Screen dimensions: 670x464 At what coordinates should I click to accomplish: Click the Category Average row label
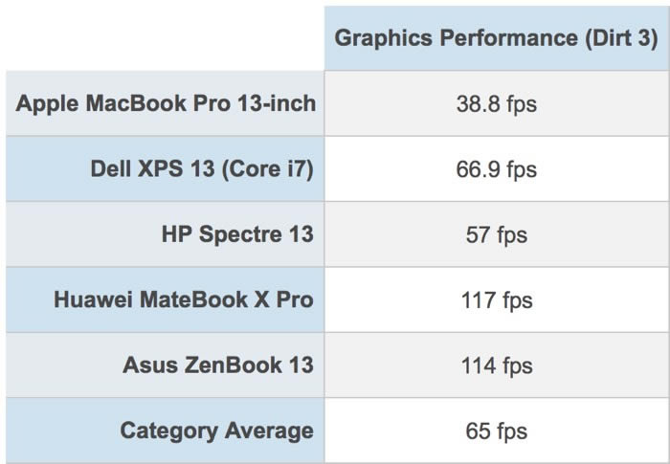point(216,431)
